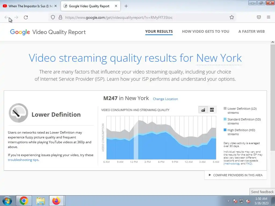Click the browser Back arrow
275x206 pixels.
6,17
